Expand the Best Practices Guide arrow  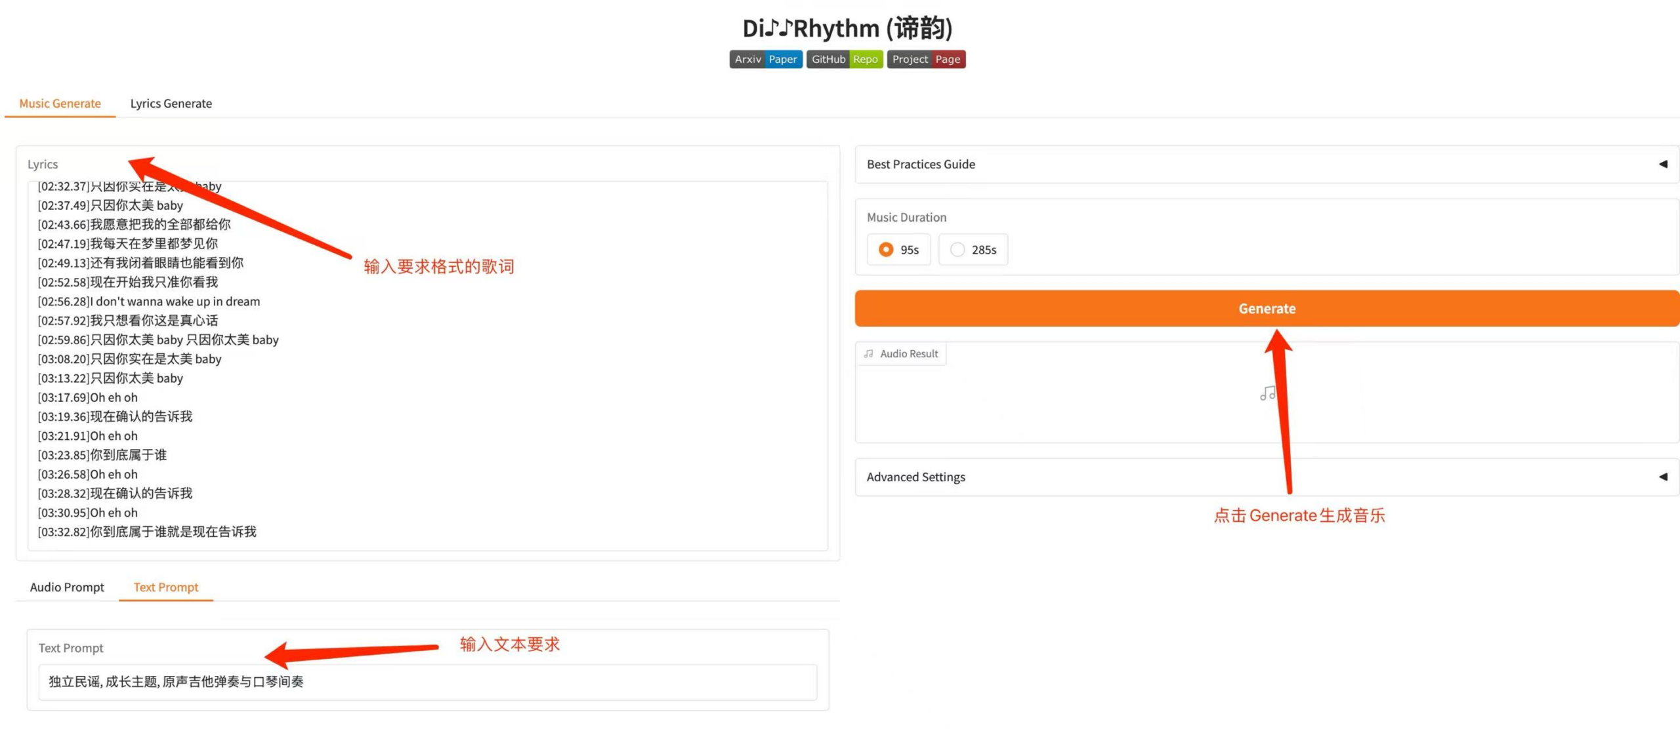tap(1662, 164)
